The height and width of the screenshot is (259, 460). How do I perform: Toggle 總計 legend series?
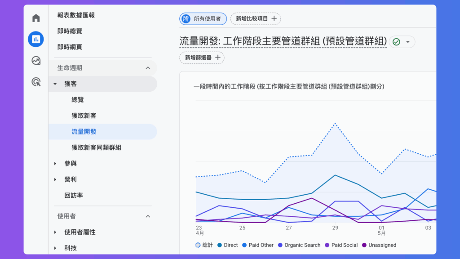coord(204,245)
